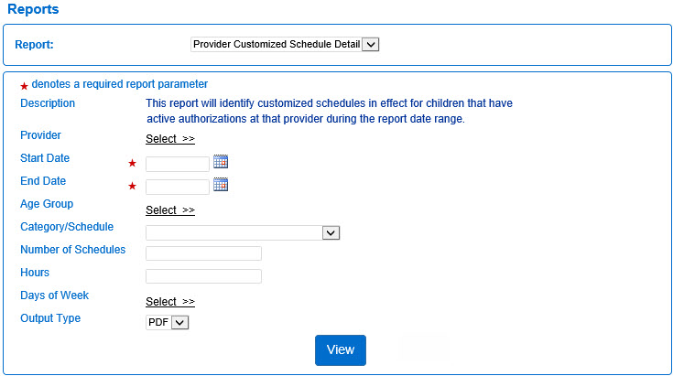
Task: Click the red star in the required legend
Action: [24, 85]
